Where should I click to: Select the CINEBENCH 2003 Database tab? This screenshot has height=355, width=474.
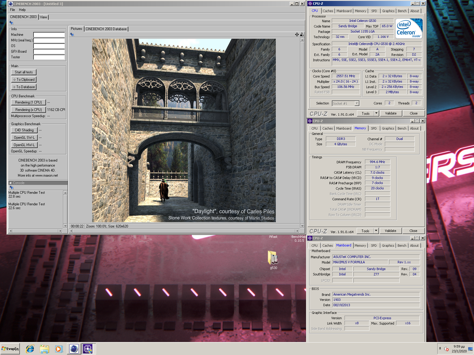point(106,29)
